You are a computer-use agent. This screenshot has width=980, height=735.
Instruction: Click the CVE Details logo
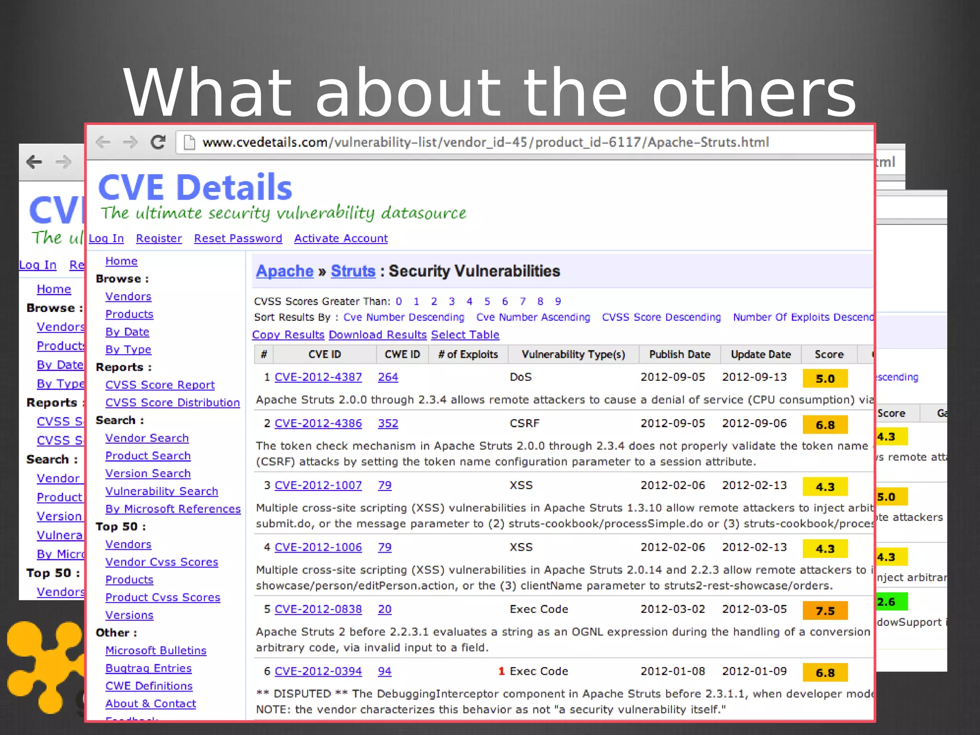195,187
